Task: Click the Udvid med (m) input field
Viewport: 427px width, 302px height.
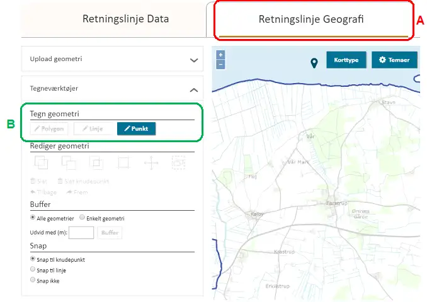Action: 81,233
